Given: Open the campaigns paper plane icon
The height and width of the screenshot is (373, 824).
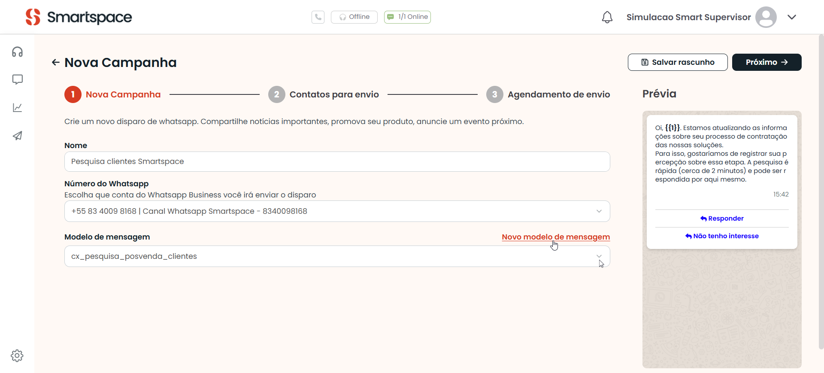Looking at the screenshot, I should [x=17, y=136].
